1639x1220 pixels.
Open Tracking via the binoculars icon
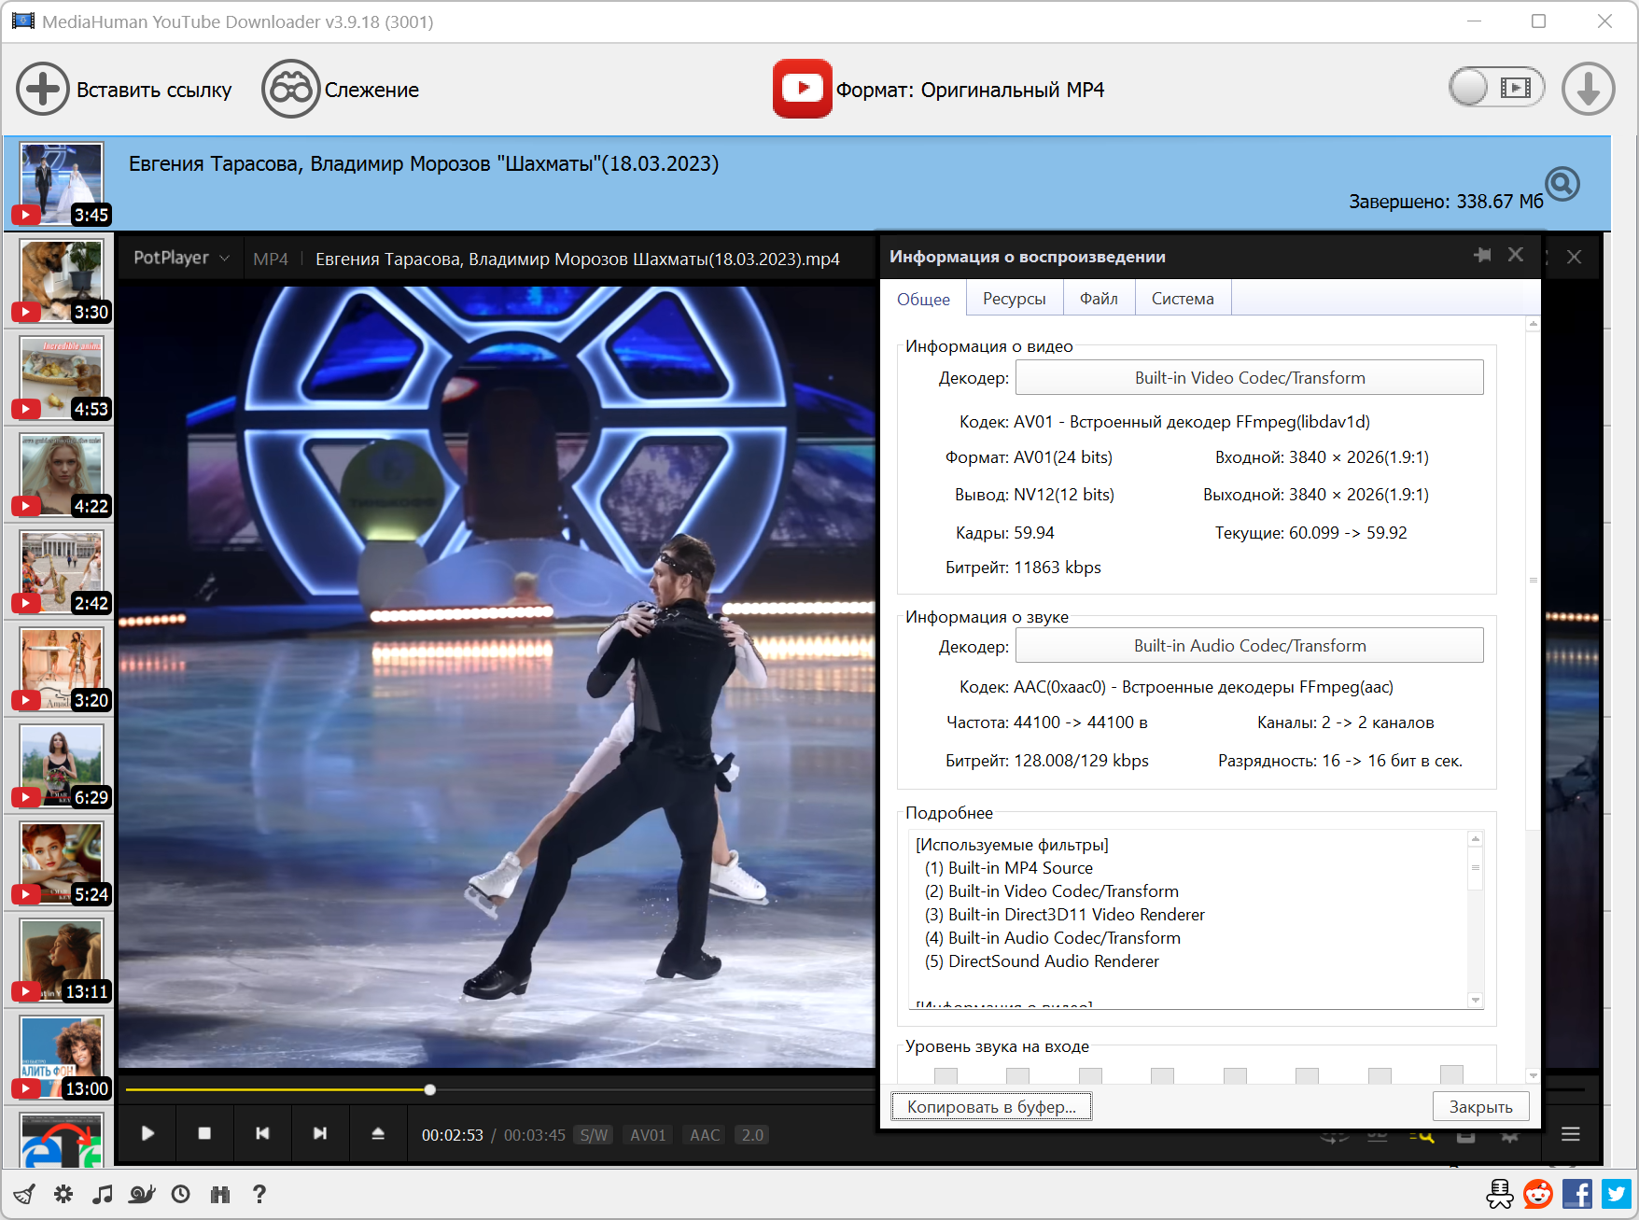(290, 90)
